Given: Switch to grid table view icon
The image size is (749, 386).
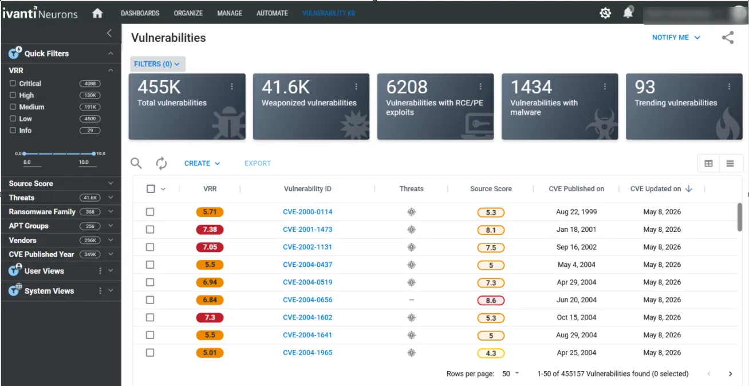Looking at the screenshot, I should (708, 163).
